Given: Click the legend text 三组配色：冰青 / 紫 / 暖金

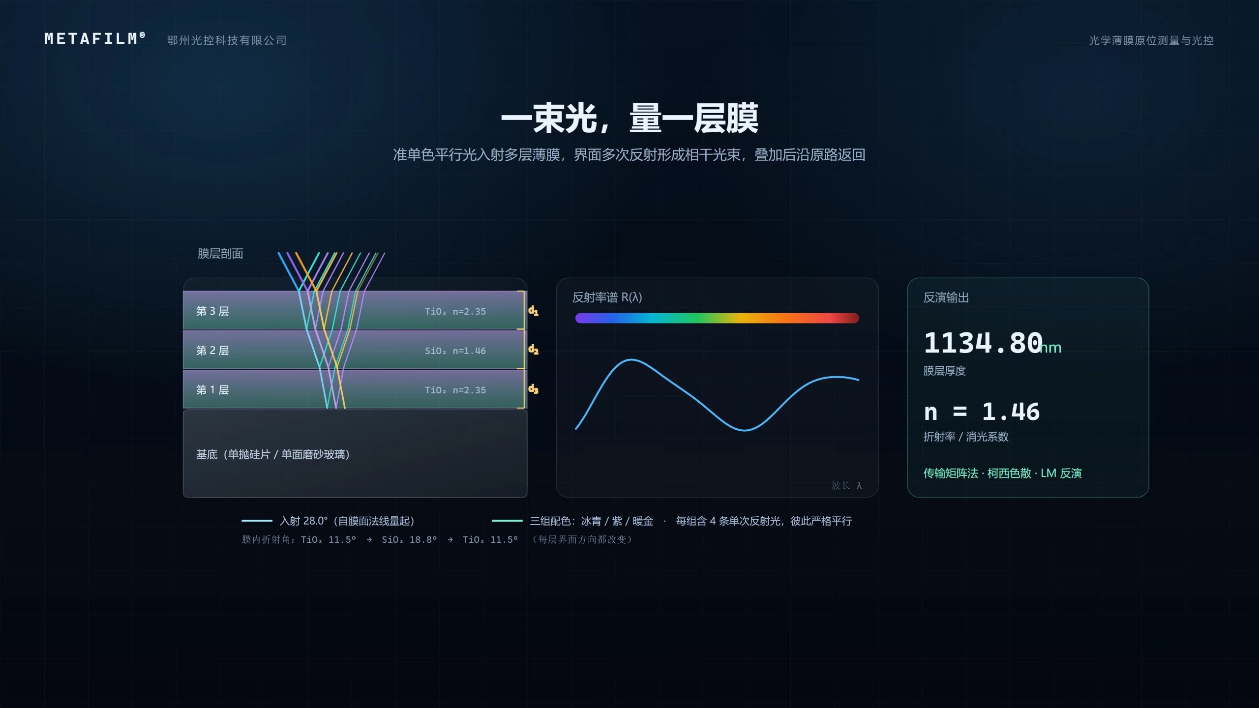Looking at the screenshot, I should tap(591, 521).
